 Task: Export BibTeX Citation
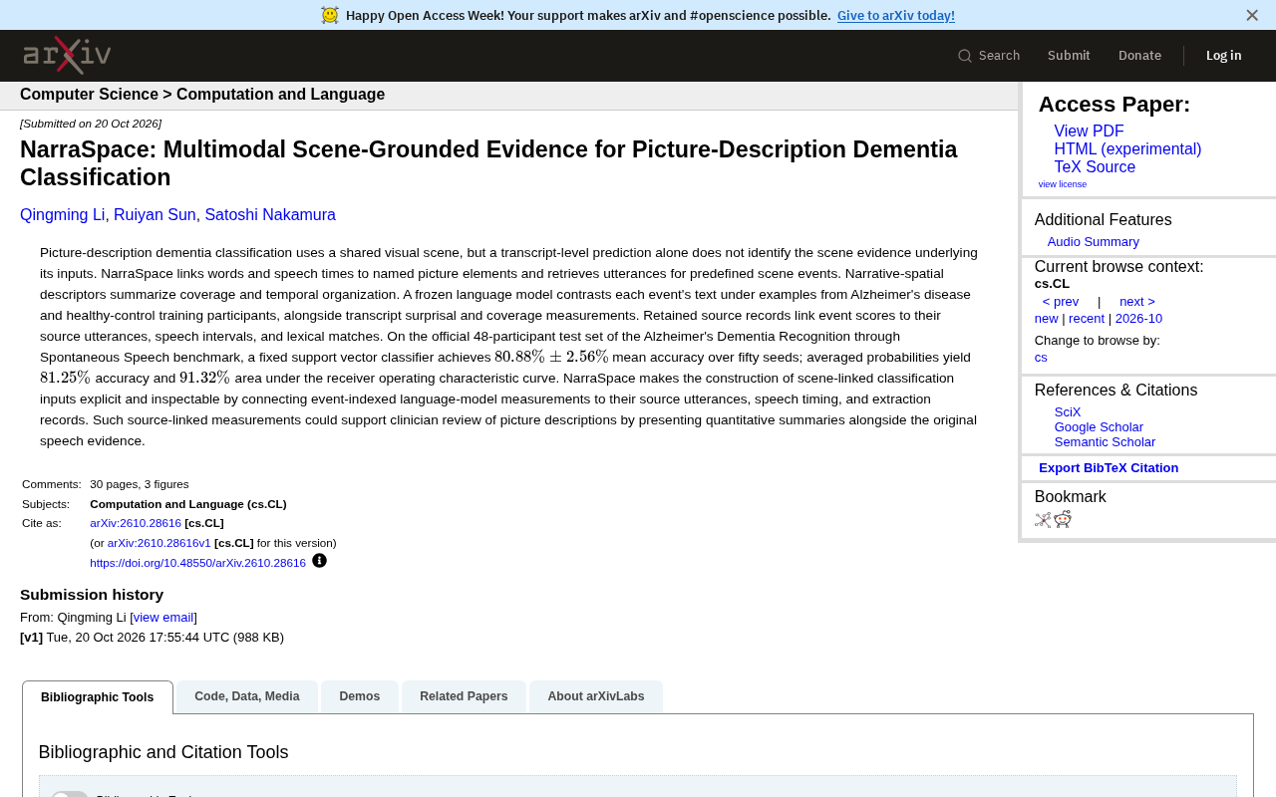1109,468
